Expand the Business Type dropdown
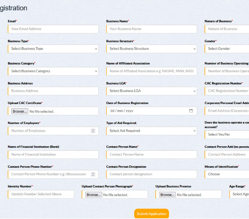This screenshot has width=249, height=219. pyautogui.click(x=53, y=49)
